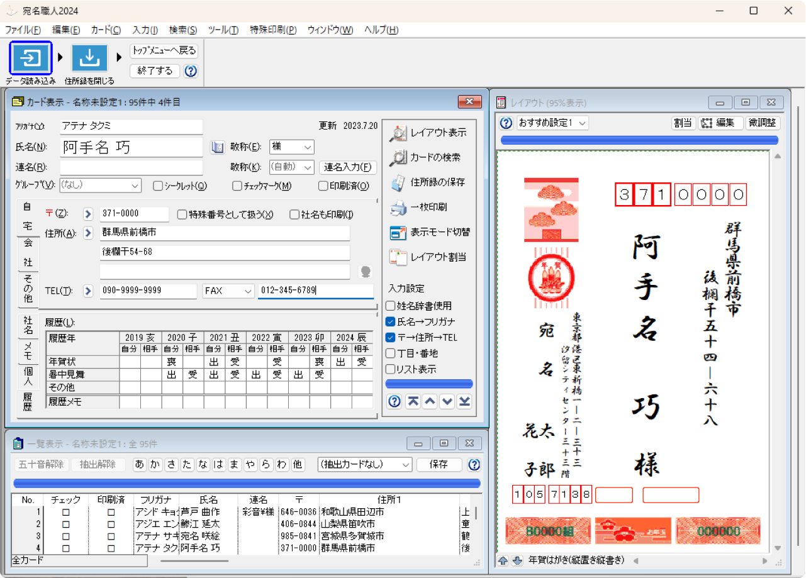Click カードの検索 magnifier icon
This screenshot has width=806, height=578.
coord(398,158)
